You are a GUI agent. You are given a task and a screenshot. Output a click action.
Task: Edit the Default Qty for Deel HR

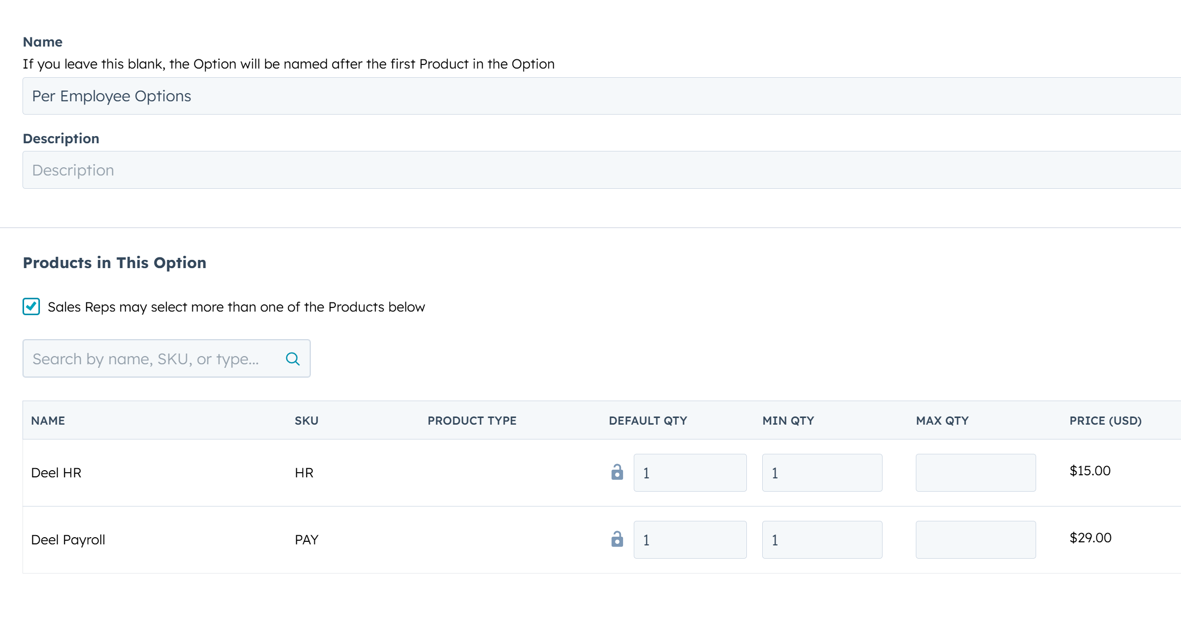[690, 472]
